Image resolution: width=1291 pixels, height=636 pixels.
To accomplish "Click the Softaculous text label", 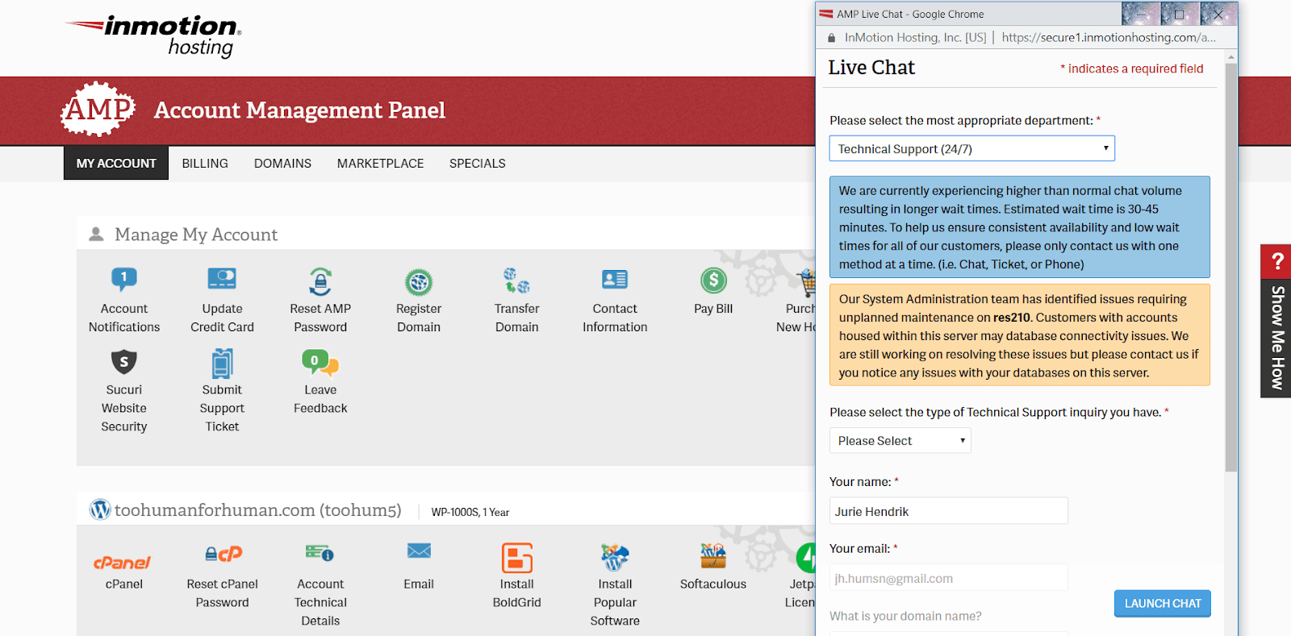I will pos(713,584).
